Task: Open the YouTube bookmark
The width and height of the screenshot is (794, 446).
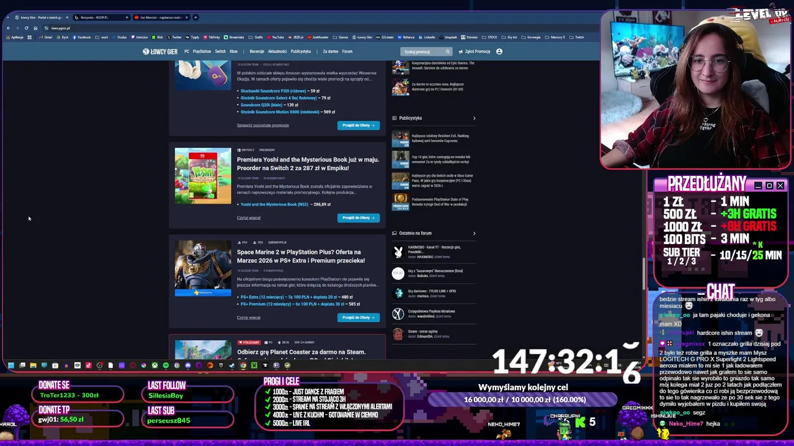Action: tap(275, 37)
